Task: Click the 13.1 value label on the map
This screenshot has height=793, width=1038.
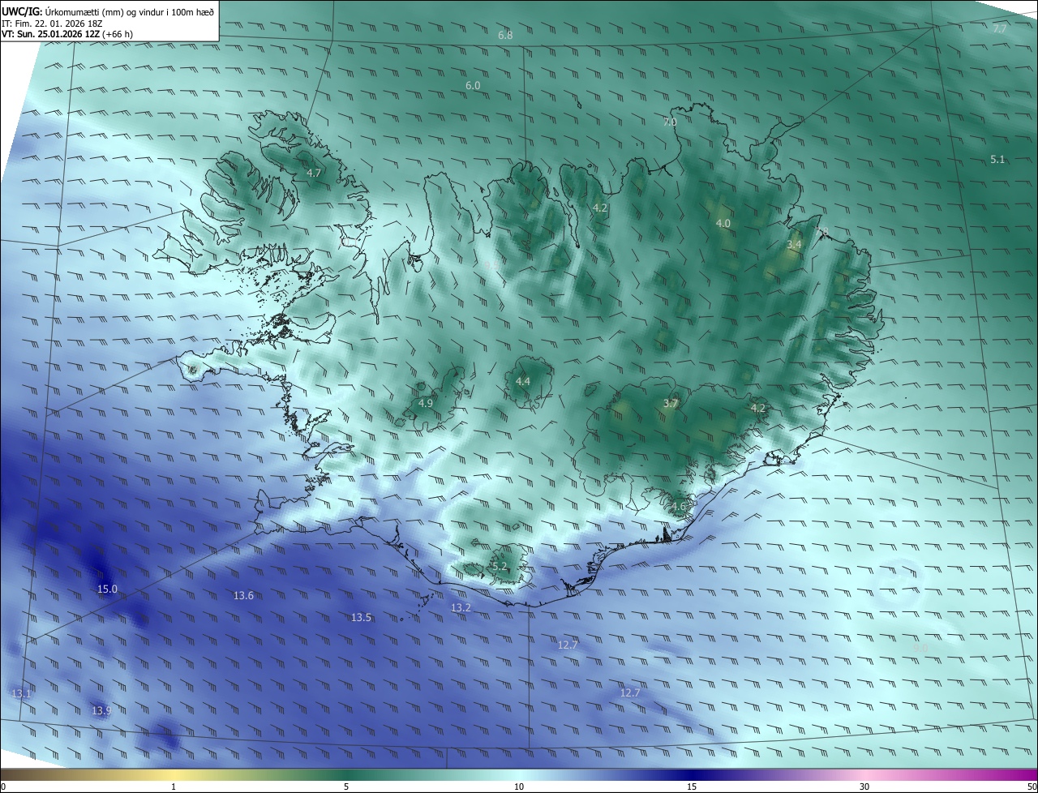Action: coord(21,693)
